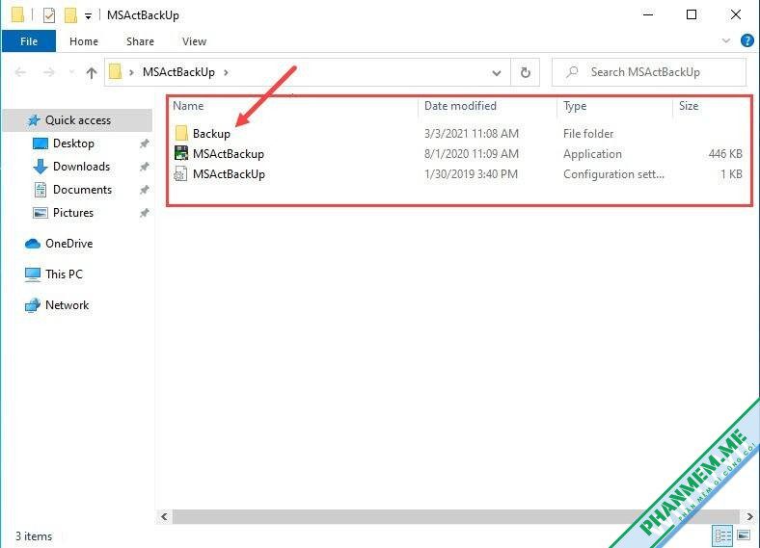The image size is (760, 548).
Task: Open the Customize Quick Access Toolbar dropdown
Action: point(88,16)
